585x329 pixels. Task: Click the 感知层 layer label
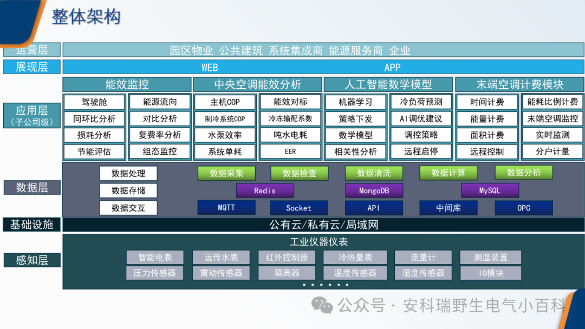32,260
